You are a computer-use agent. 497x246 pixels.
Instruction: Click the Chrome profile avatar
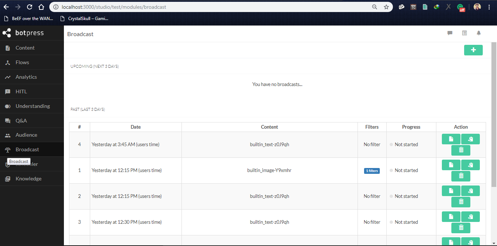tap(477, 7)
